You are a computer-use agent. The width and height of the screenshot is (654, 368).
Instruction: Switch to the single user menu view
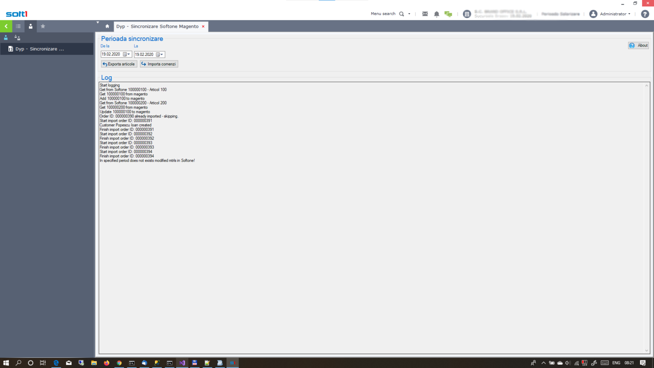tap(6, 38)
